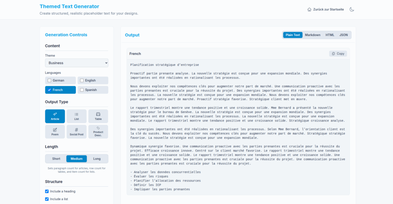This screenshot has height=204, width=393.
Task: Click the home icon beside Zurück zur Startseite
Action: 309,10
